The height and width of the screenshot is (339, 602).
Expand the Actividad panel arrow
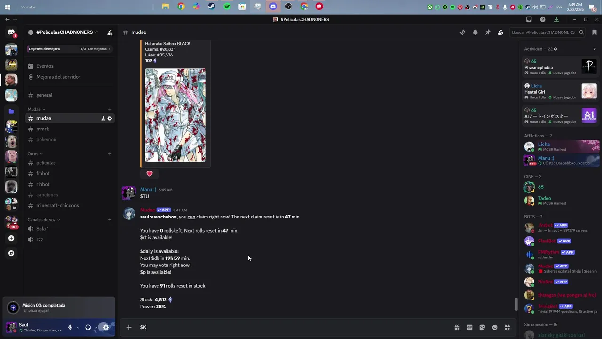(594, 49)
